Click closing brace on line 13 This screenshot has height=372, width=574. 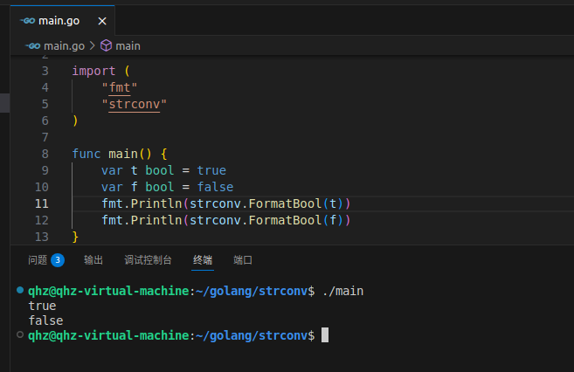point(75,237)
